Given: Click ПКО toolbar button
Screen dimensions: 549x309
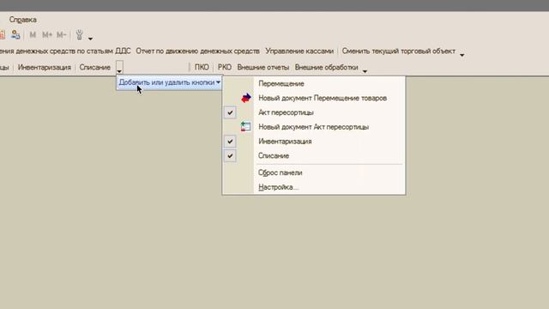Looking at the screenshot, I should point(202,67).
